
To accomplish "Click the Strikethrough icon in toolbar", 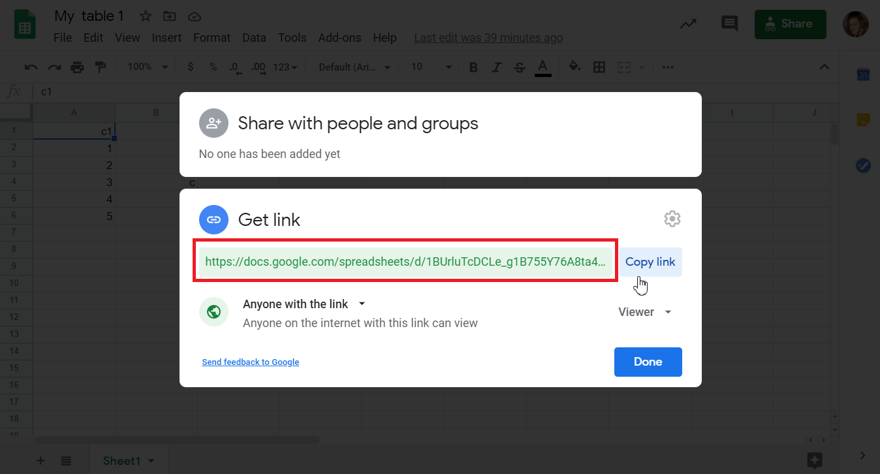I will tap(519, 67).
